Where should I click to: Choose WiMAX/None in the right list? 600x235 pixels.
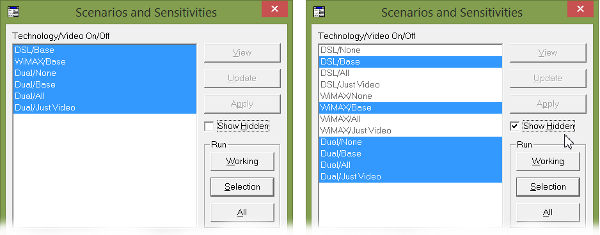(410, 96)
